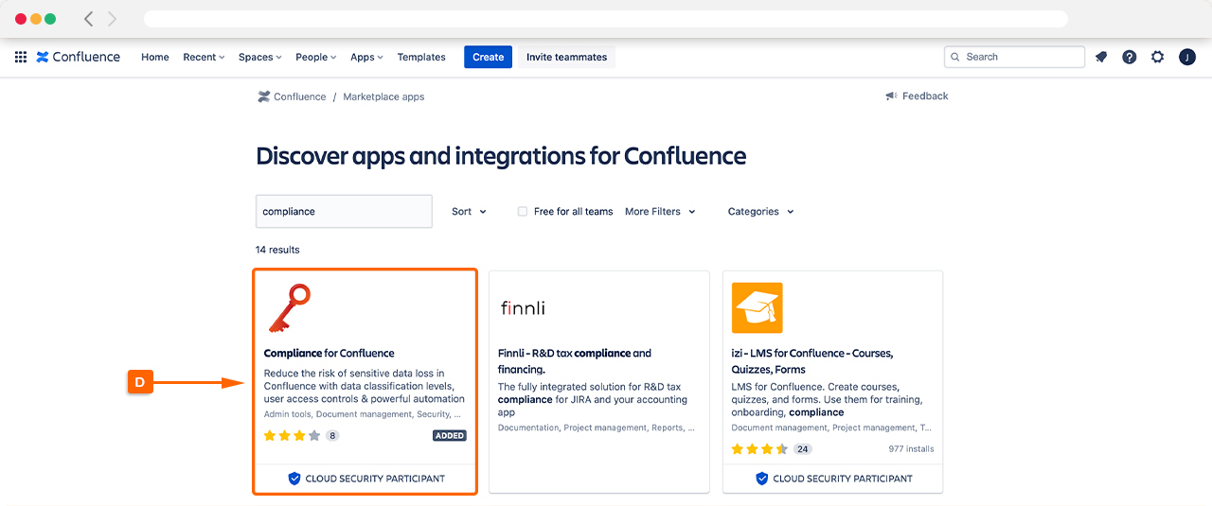Open the help question mark icon
Screen dimensions: 1212x506
tap(1129, 57)
